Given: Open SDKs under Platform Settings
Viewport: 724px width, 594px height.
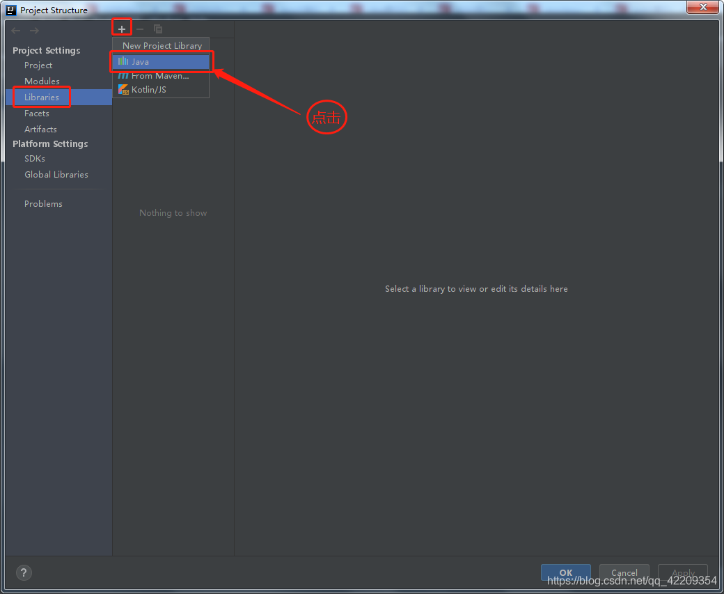Looking at the screenshot, I should point(35,159).
